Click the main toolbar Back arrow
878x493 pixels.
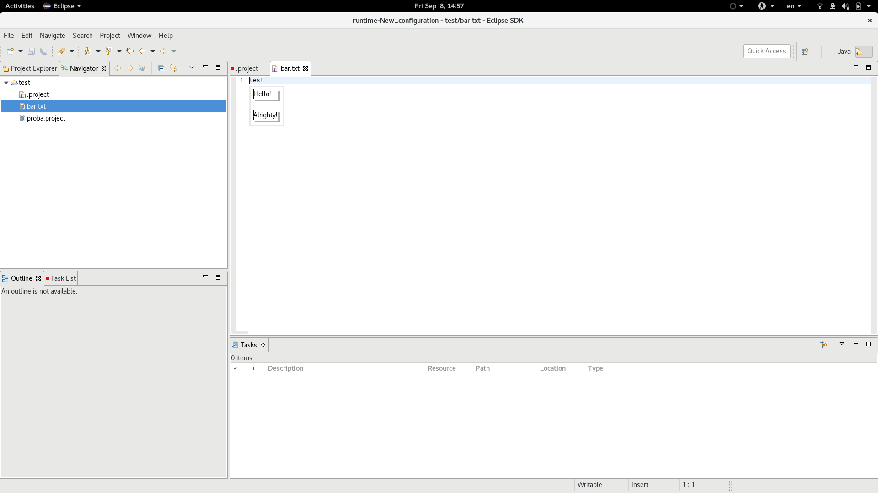click(x=142, y=51)
